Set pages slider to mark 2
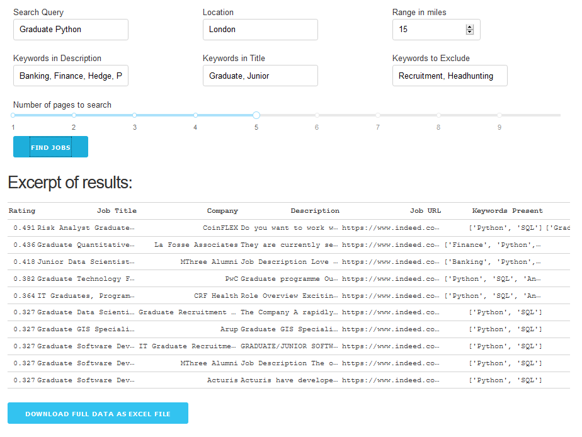The width and height of the screenshot is (582, 437). click(74, 115)
